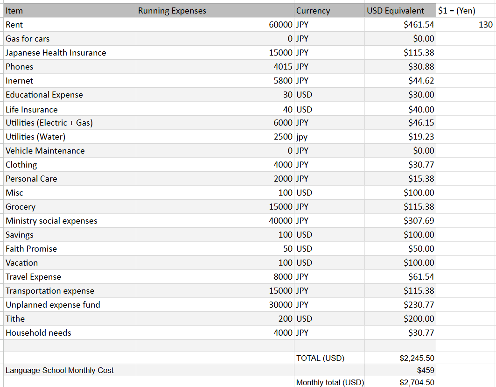Select the Unplanned expense fund cell
Screen dimensions: 496x387
tap(70, 305)
